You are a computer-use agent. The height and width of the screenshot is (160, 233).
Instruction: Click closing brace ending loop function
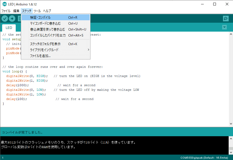[x=3, y=104]
